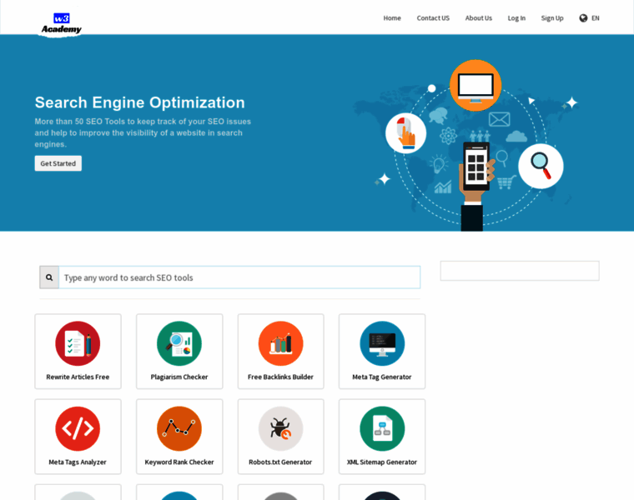The width and height of the screenshot is (634, 500).
Task: Click the w3 Academy logo
Action: [62, 25]
